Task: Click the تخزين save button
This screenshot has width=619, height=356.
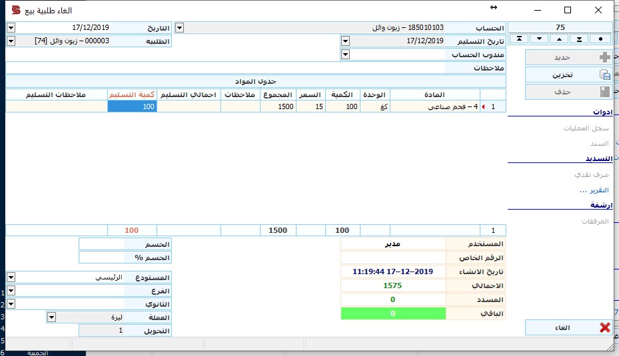Action: [568, 75]
